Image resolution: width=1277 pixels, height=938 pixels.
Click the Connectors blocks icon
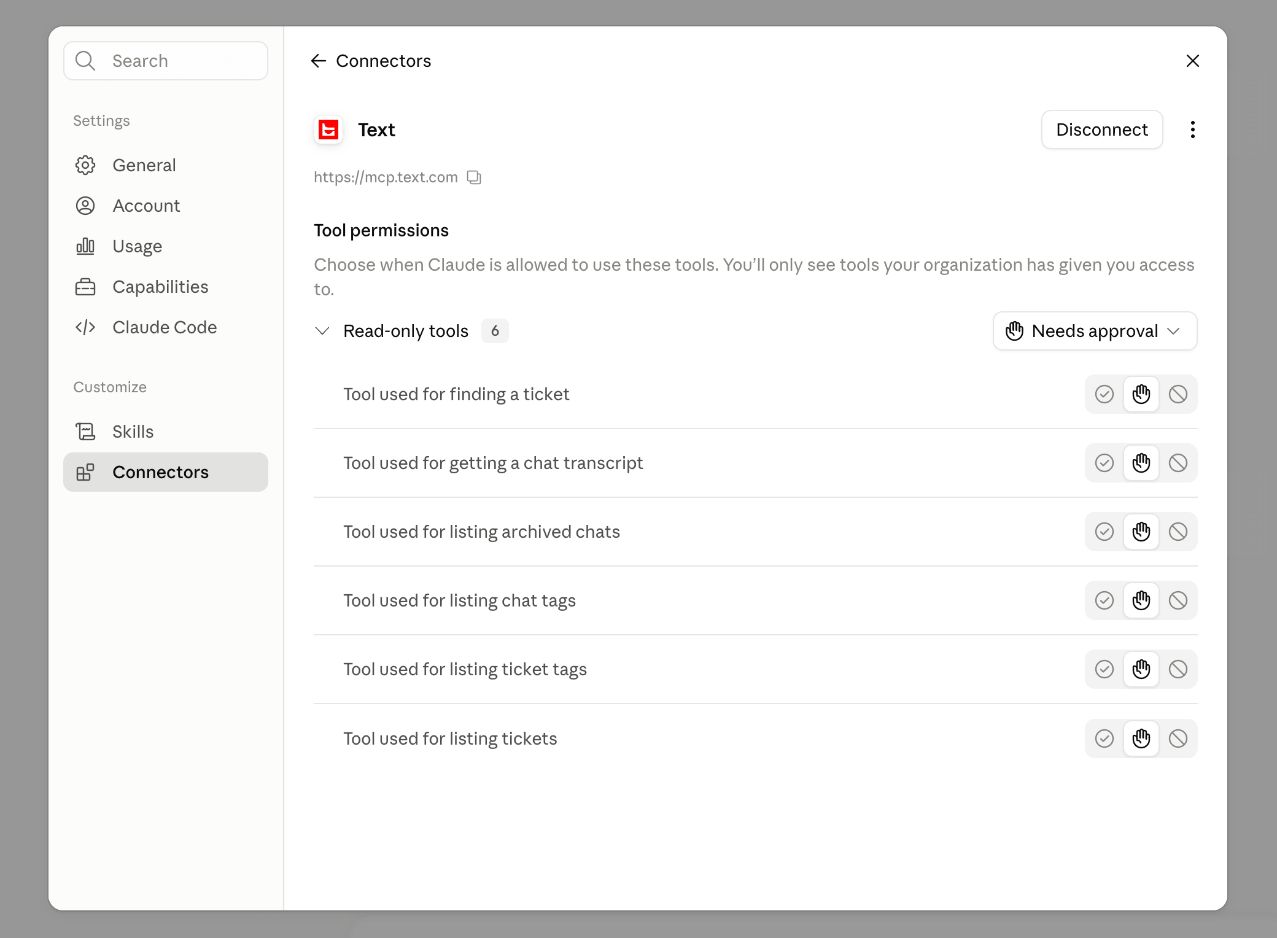(x=85, y=472)
